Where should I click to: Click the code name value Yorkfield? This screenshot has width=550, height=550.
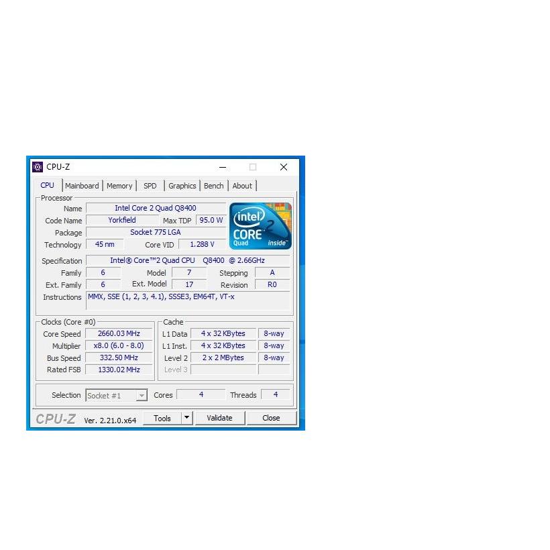point(122,220)
